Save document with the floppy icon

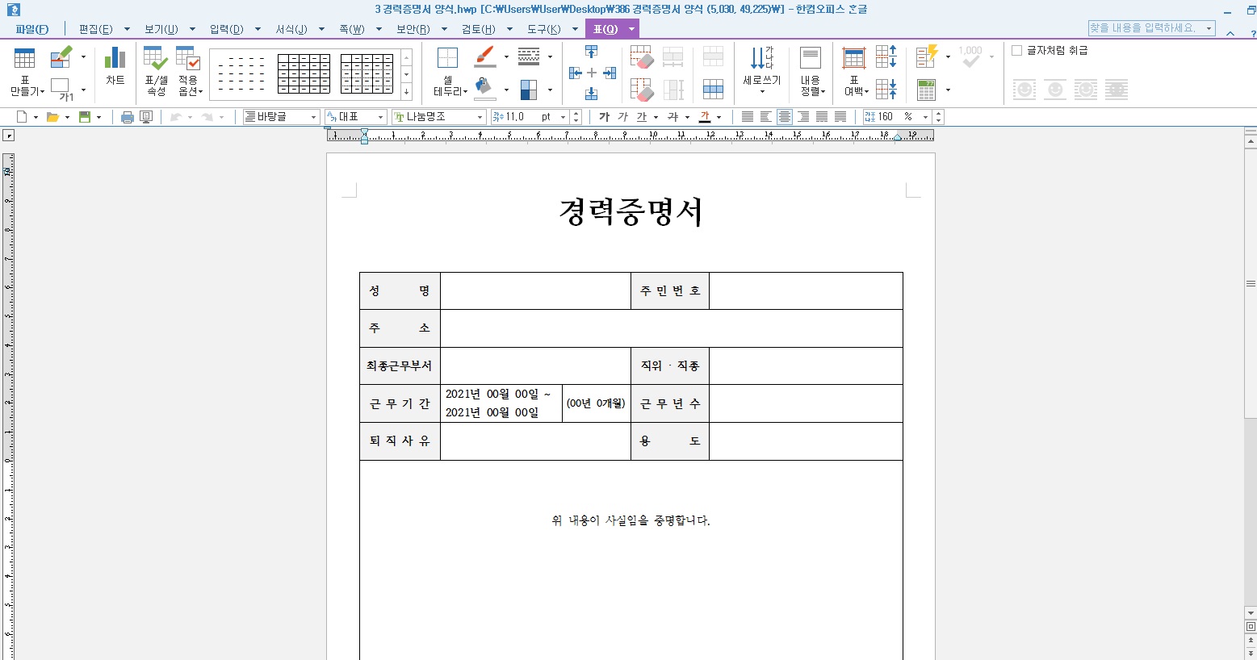pyautogui.click(x=85, y=117)
